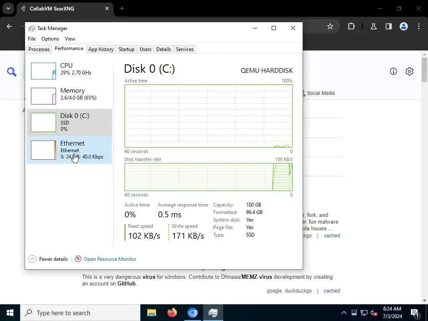Click the duckduckgo engine link in MEMZ result

coord(298,291)
